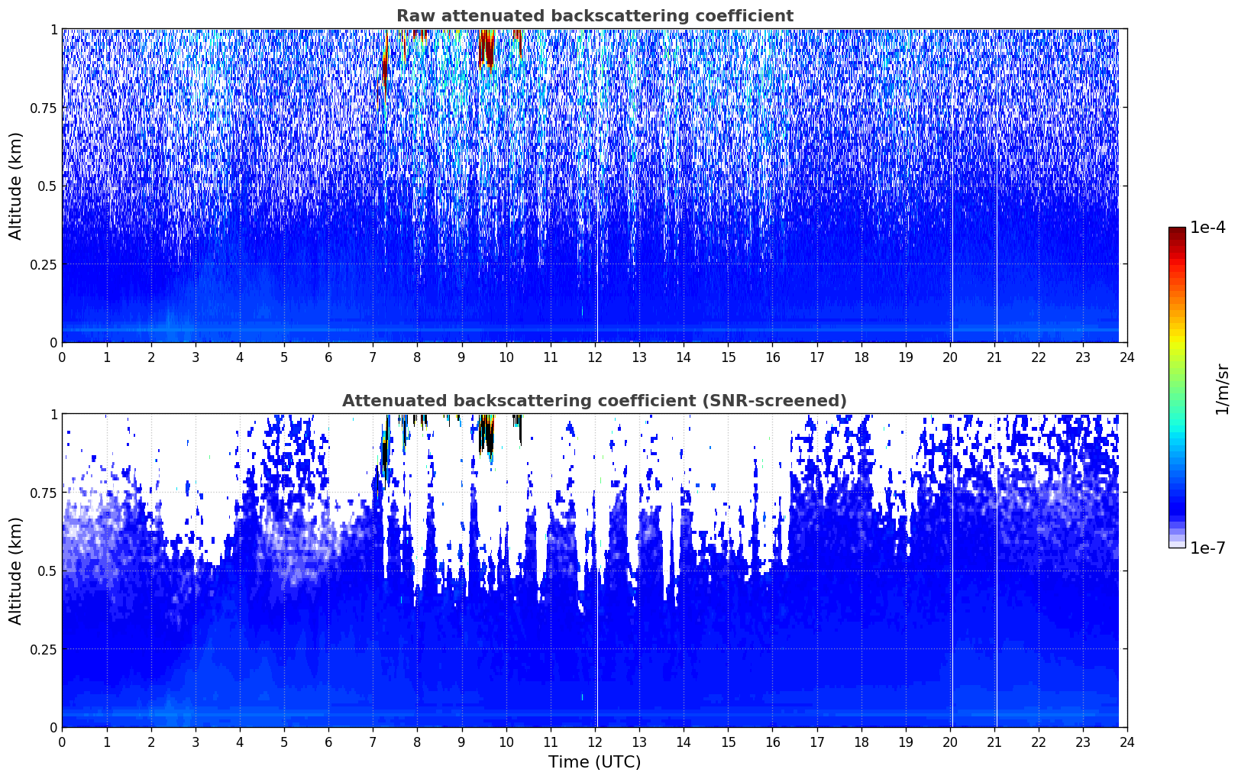This screenshot has height=779, width=1238.
Task: Click the vertical color scale bar
Action: pos(1177,387)
